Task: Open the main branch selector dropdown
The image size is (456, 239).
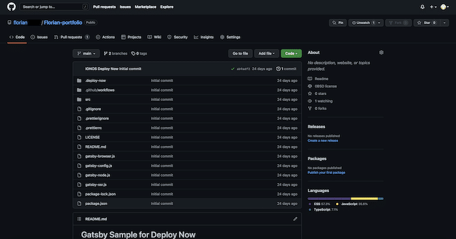Action: [86, 53]
